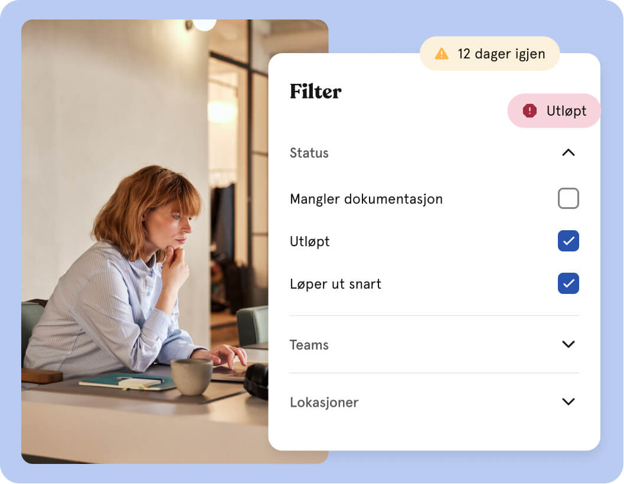Image resolution: width=624 pixels, height=484 pixels.
Task: Click the pink Utløpt status badge
Action: (554, 110)
